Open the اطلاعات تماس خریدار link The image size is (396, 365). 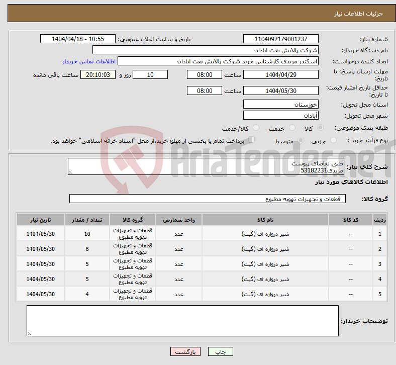[89, 61]
